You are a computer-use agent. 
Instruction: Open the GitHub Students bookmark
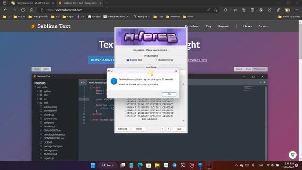pyautogui.click(x=117, y=17)
